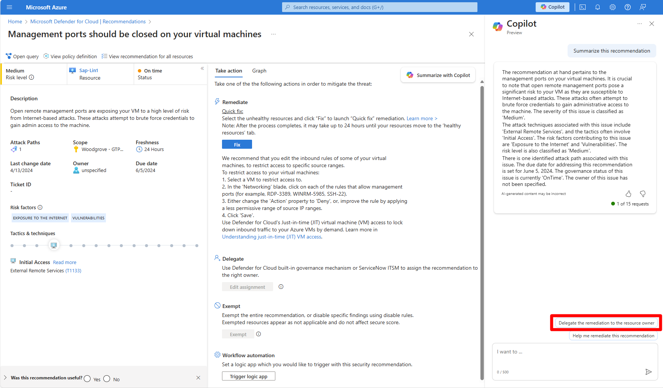Give thumbs up to the Copilot response

point(628,194)
